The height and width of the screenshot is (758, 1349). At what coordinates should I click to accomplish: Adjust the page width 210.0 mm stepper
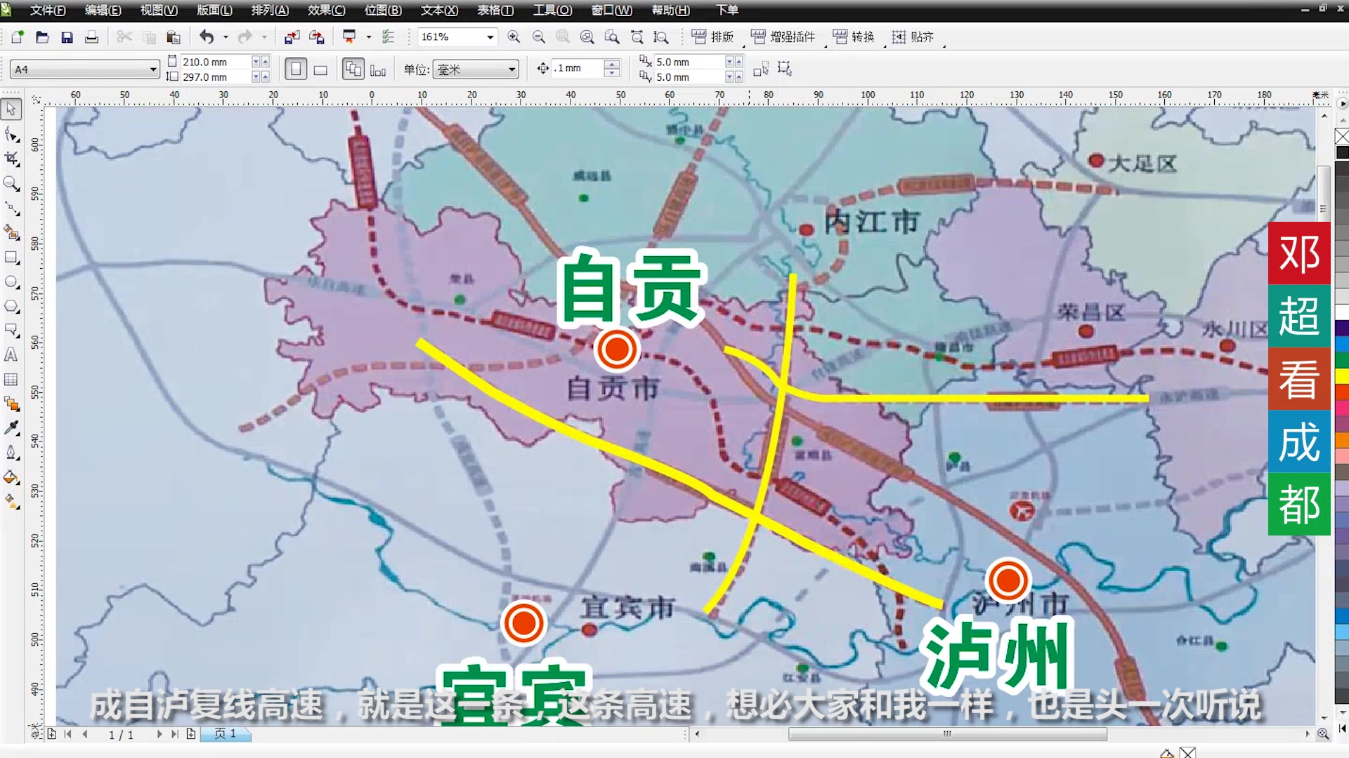point(261,62)
